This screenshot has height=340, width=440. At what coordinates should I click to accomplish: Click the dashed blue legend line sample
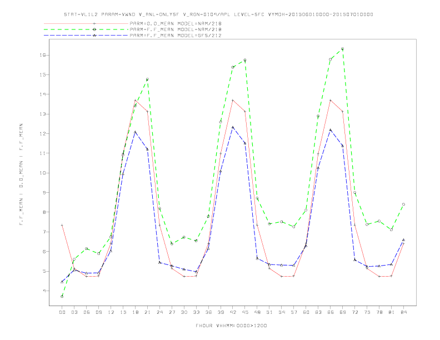86,36
